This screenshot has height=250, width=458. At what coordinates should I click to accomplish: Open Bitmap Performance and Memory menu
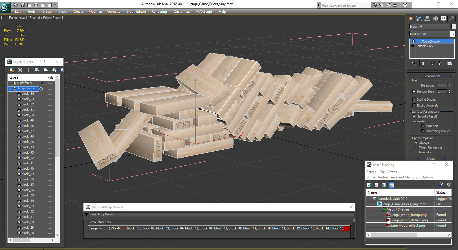(392, 177)
